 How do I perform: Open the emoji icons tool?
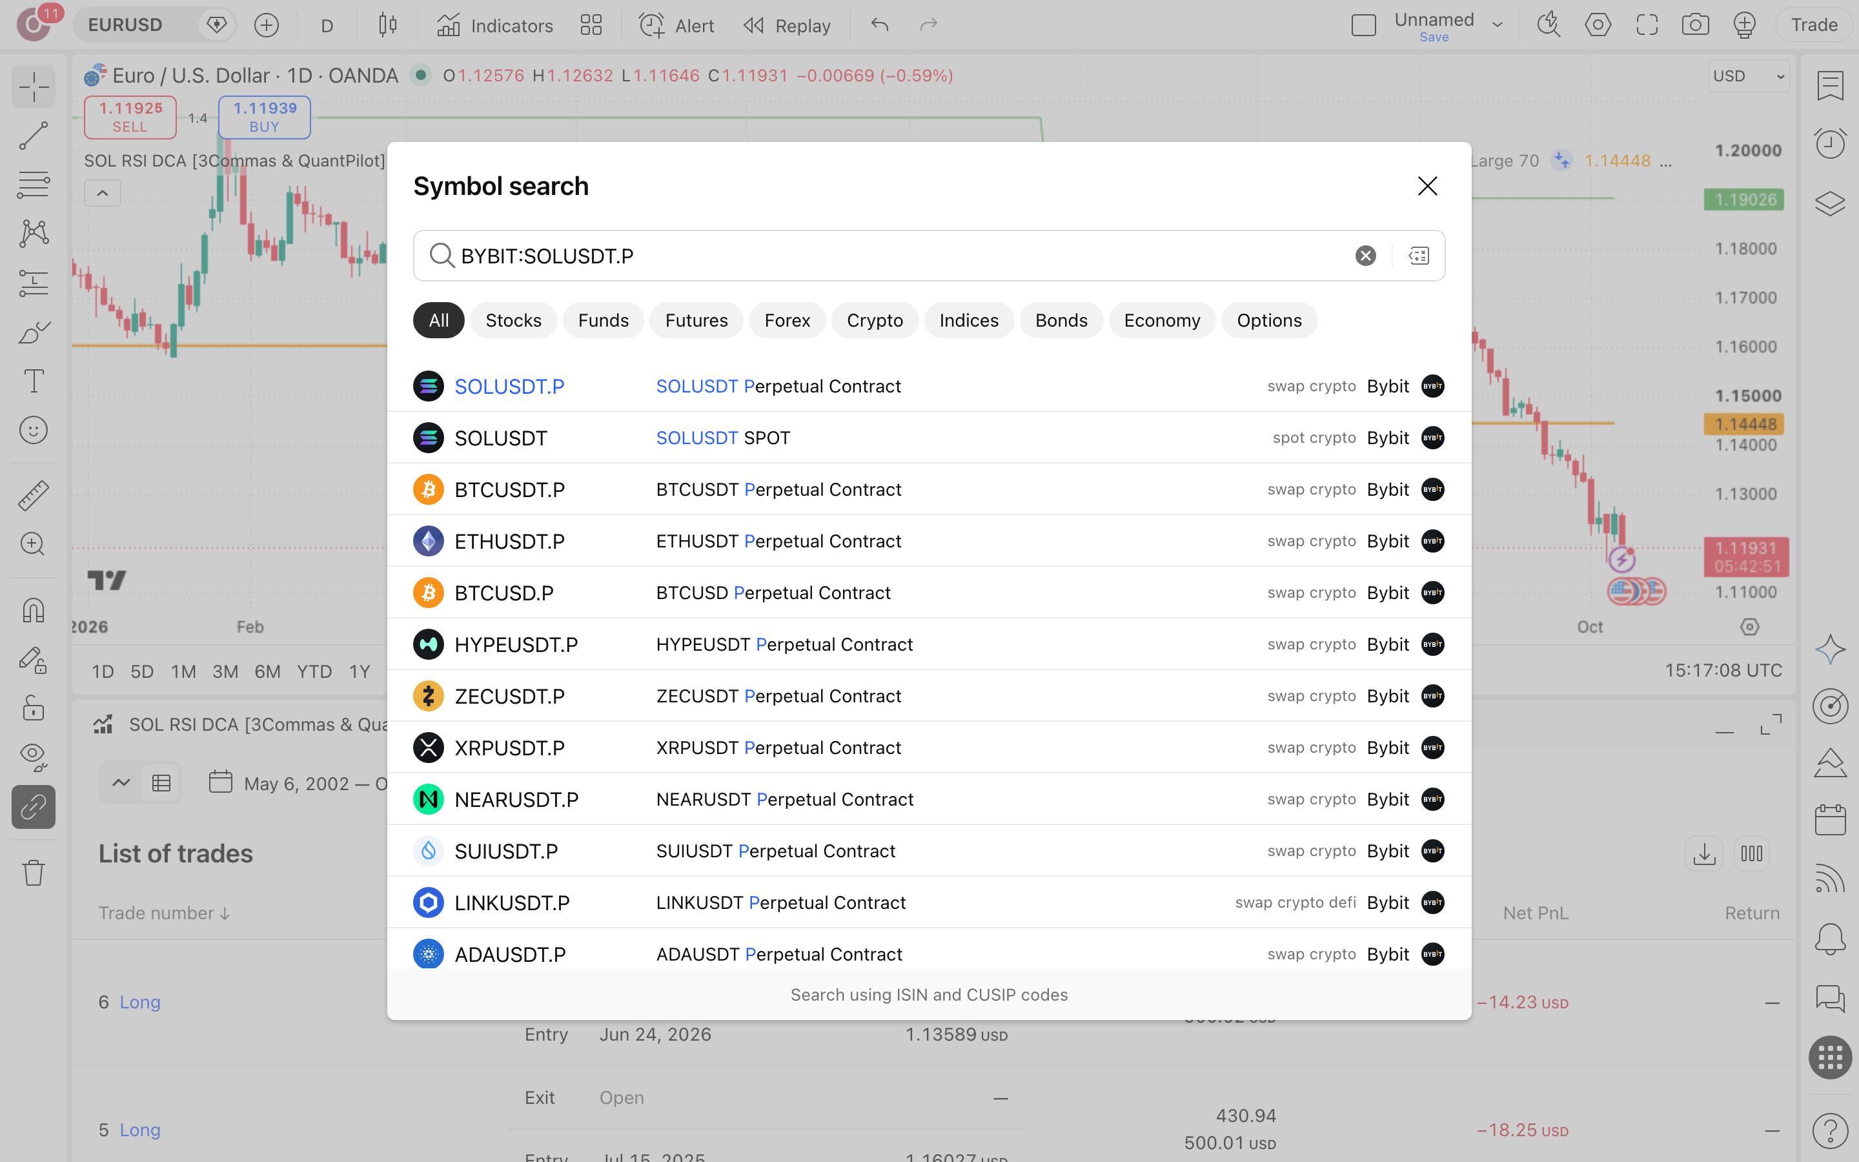(x=33, y=431)
